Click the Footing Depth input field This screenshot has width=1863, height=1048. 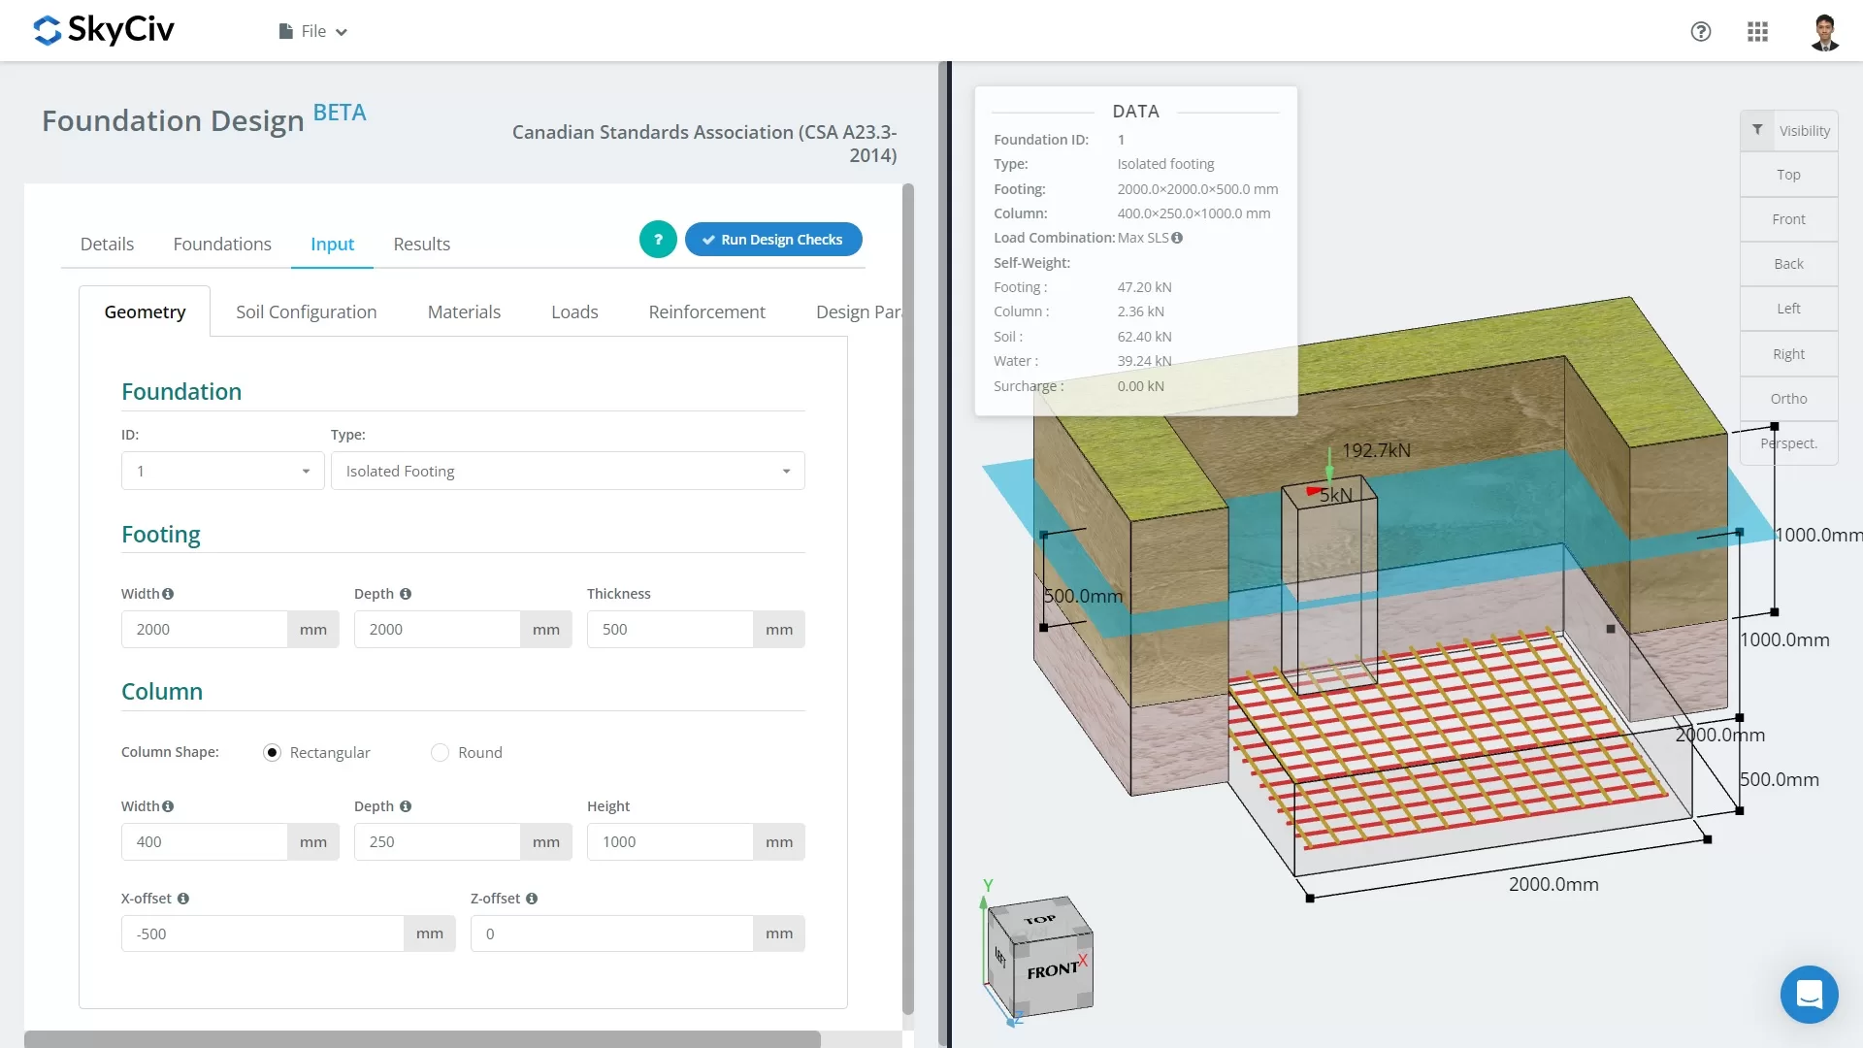(x=438, y=630)
